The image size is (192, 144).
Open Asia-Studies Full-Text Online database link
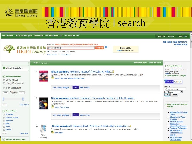tap(178, 114)
